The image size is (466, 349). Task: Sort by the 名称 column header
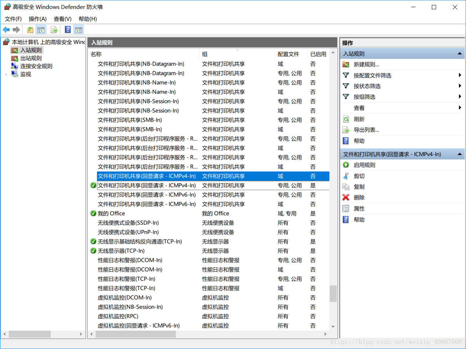click(x=144, y=54)
